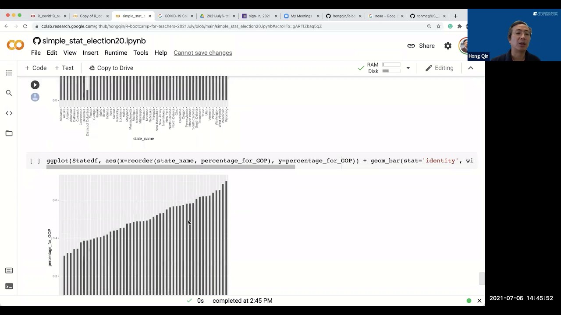Open the Files folder sidebar icon
Image resolution: width=561 pixels, height=315 pixels.
pyautogui.click(x=9, y=133)
